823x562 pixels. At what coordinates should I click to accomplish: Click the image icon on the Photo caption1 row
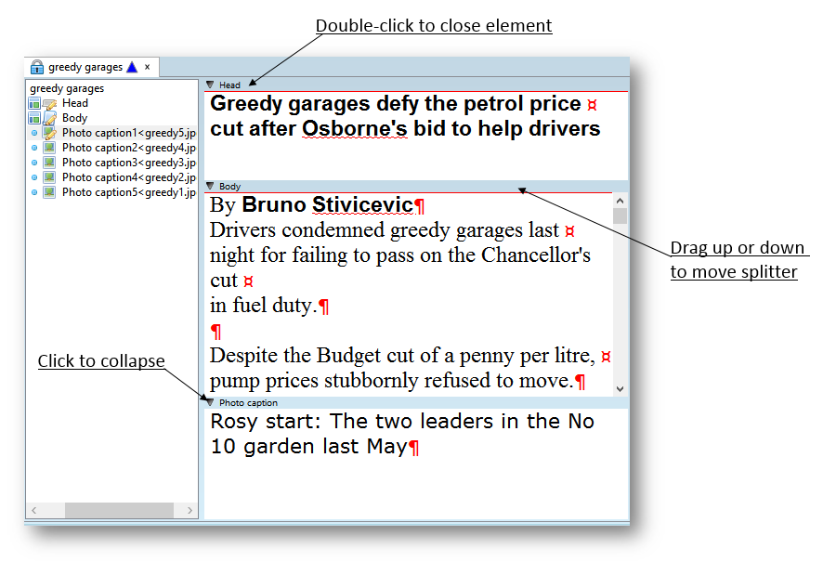coord(49,133)
